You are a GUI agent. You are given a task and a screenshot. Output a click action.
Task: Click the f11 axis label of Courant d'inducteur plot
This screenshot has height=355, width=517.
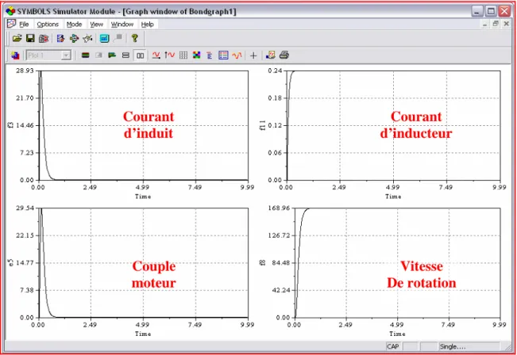click(262, 125)
